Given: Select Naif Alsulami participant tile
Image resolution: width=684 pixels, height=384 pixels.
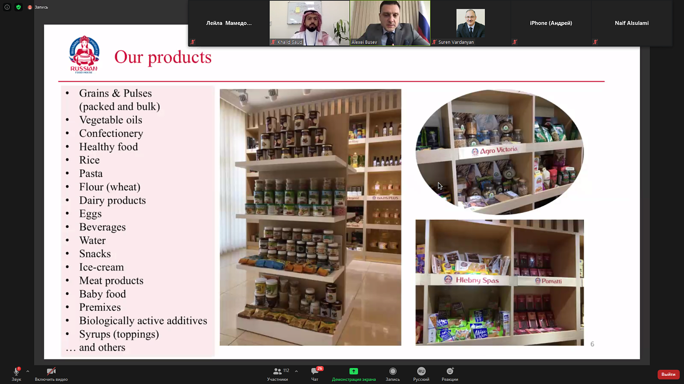Looking at the screenshot, I should tap(632, 23).
